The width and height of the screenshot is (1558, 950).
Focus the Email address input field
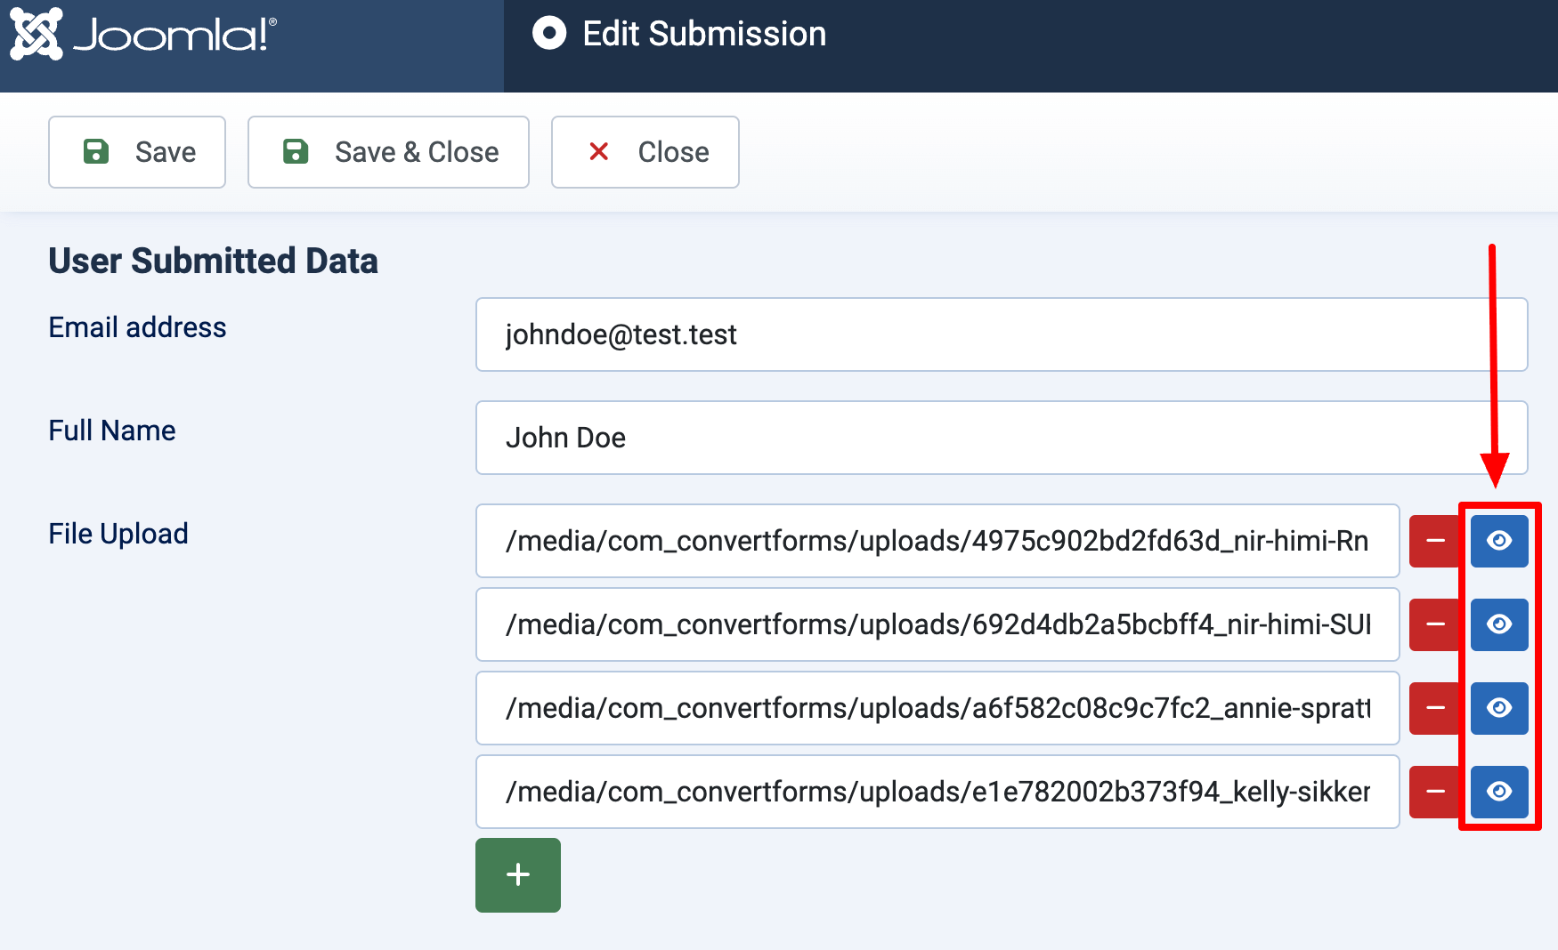tap(1002, 334)
